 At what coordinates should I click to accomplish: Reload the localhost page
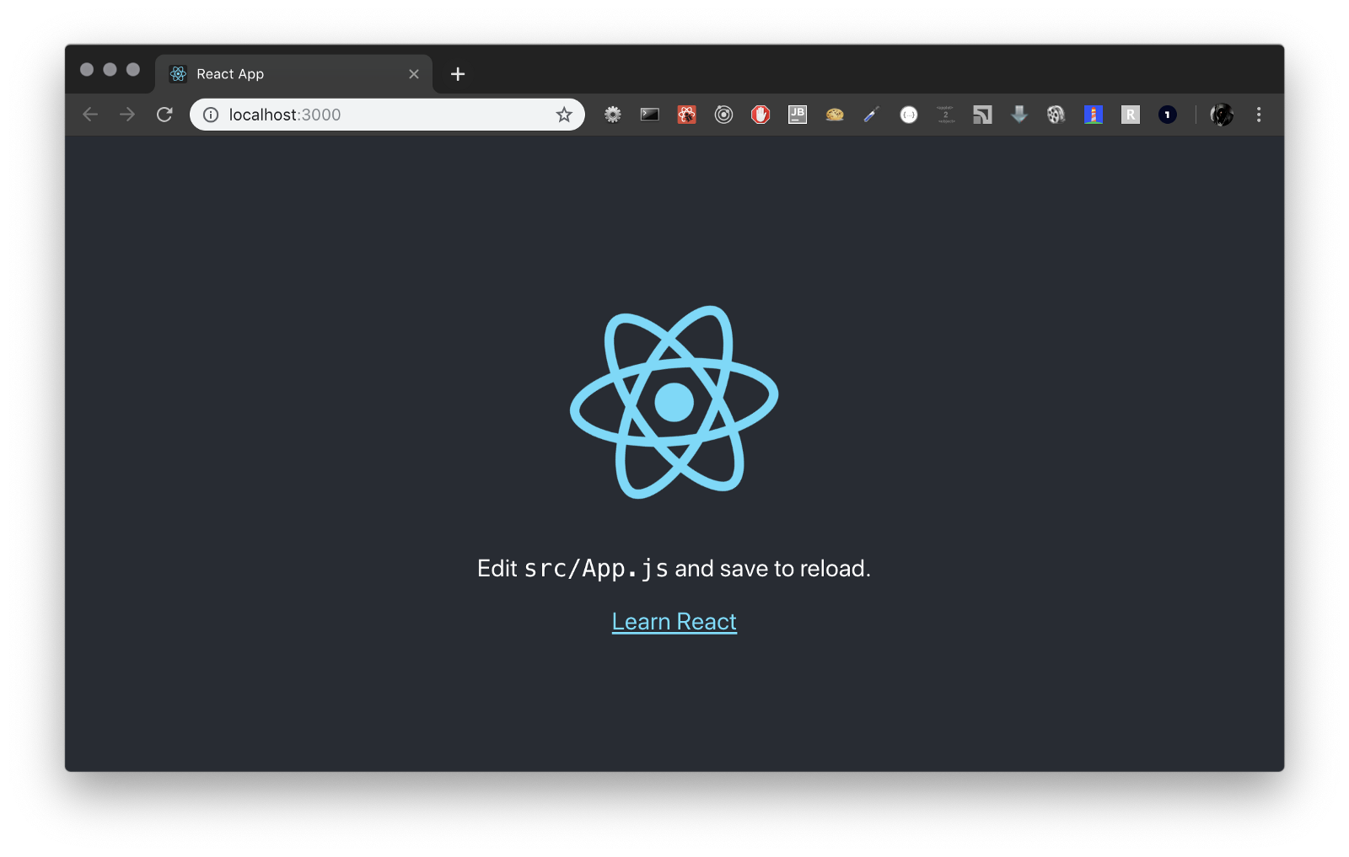[164, 115]
